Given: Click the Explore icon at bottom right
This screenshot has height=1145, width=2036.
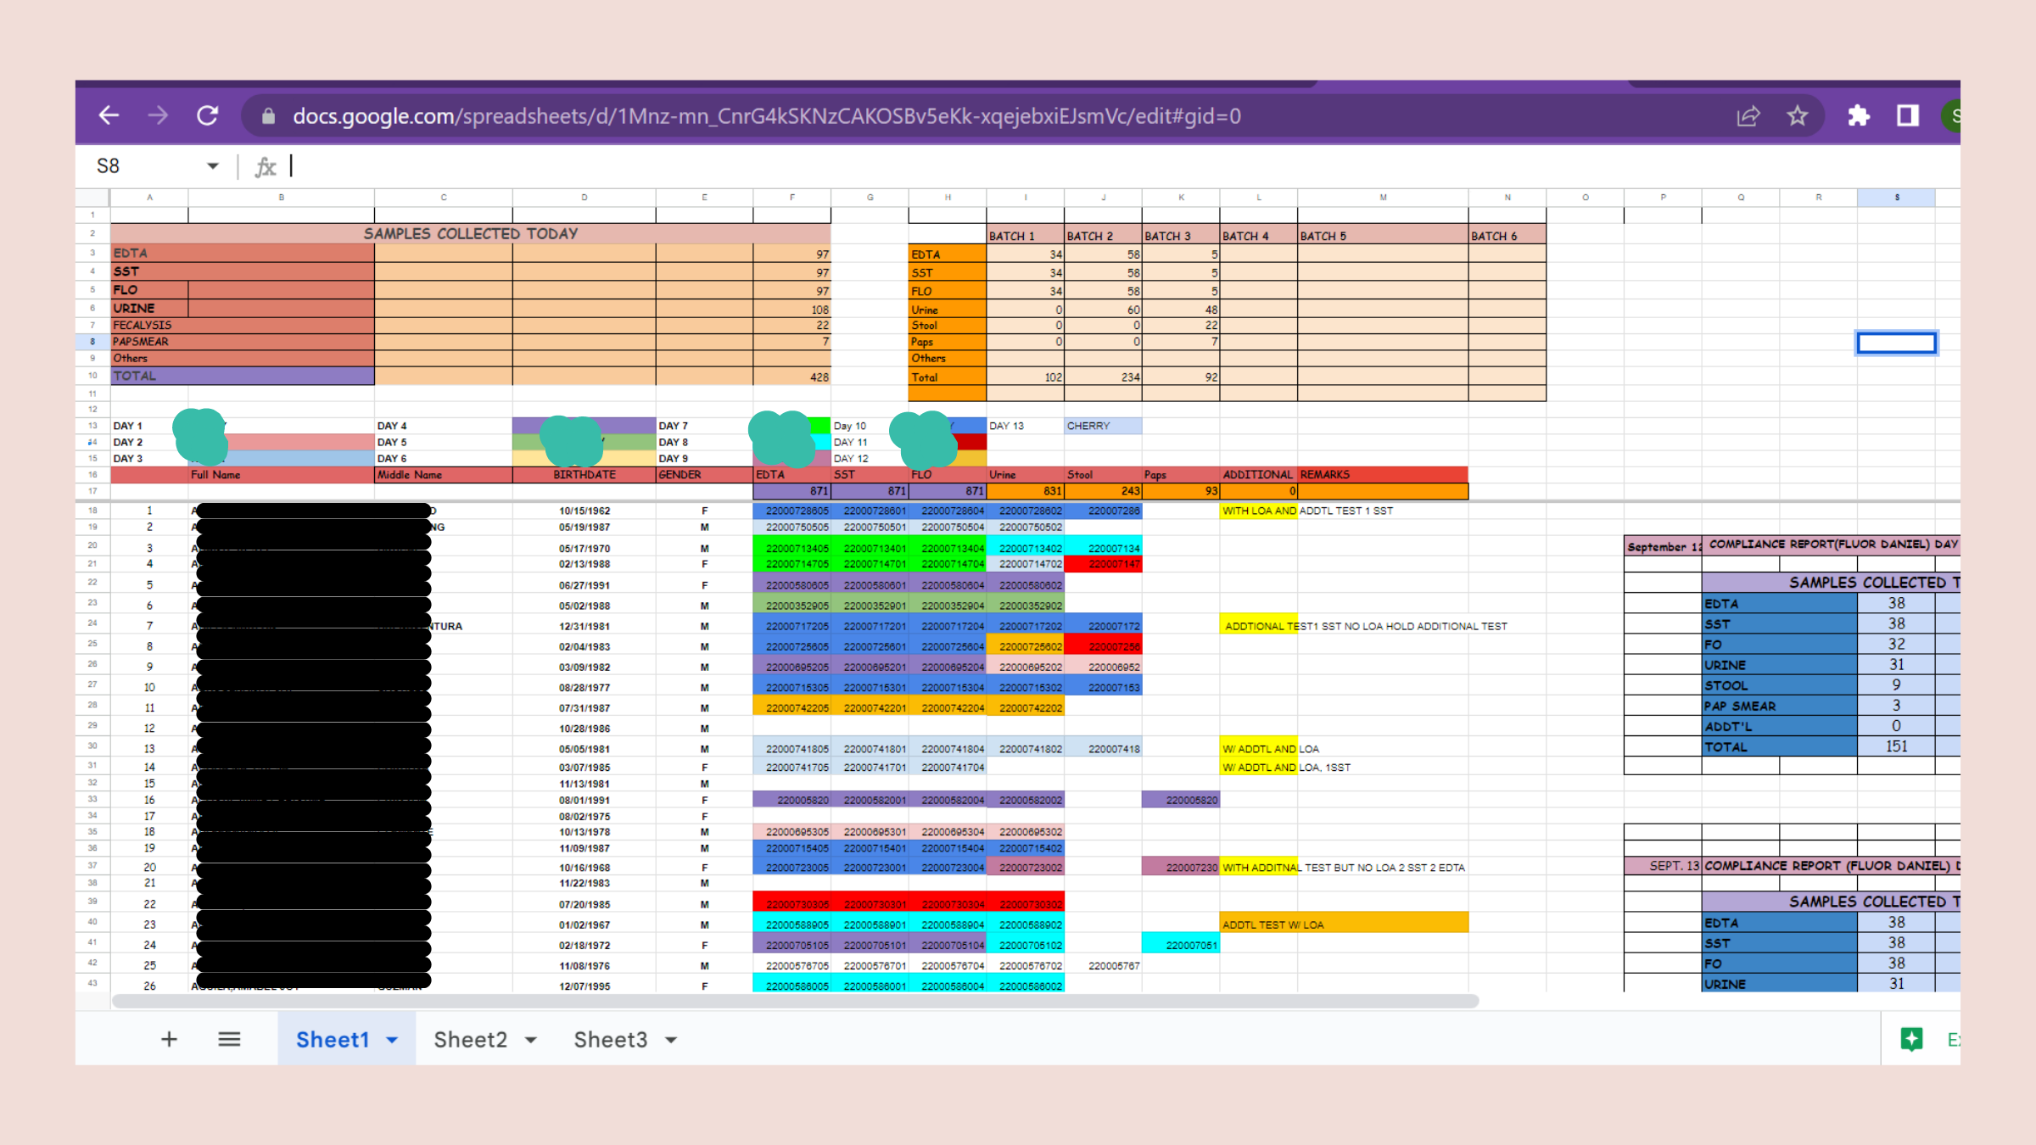Looking at the screenshot, I should (1912, 1039).
